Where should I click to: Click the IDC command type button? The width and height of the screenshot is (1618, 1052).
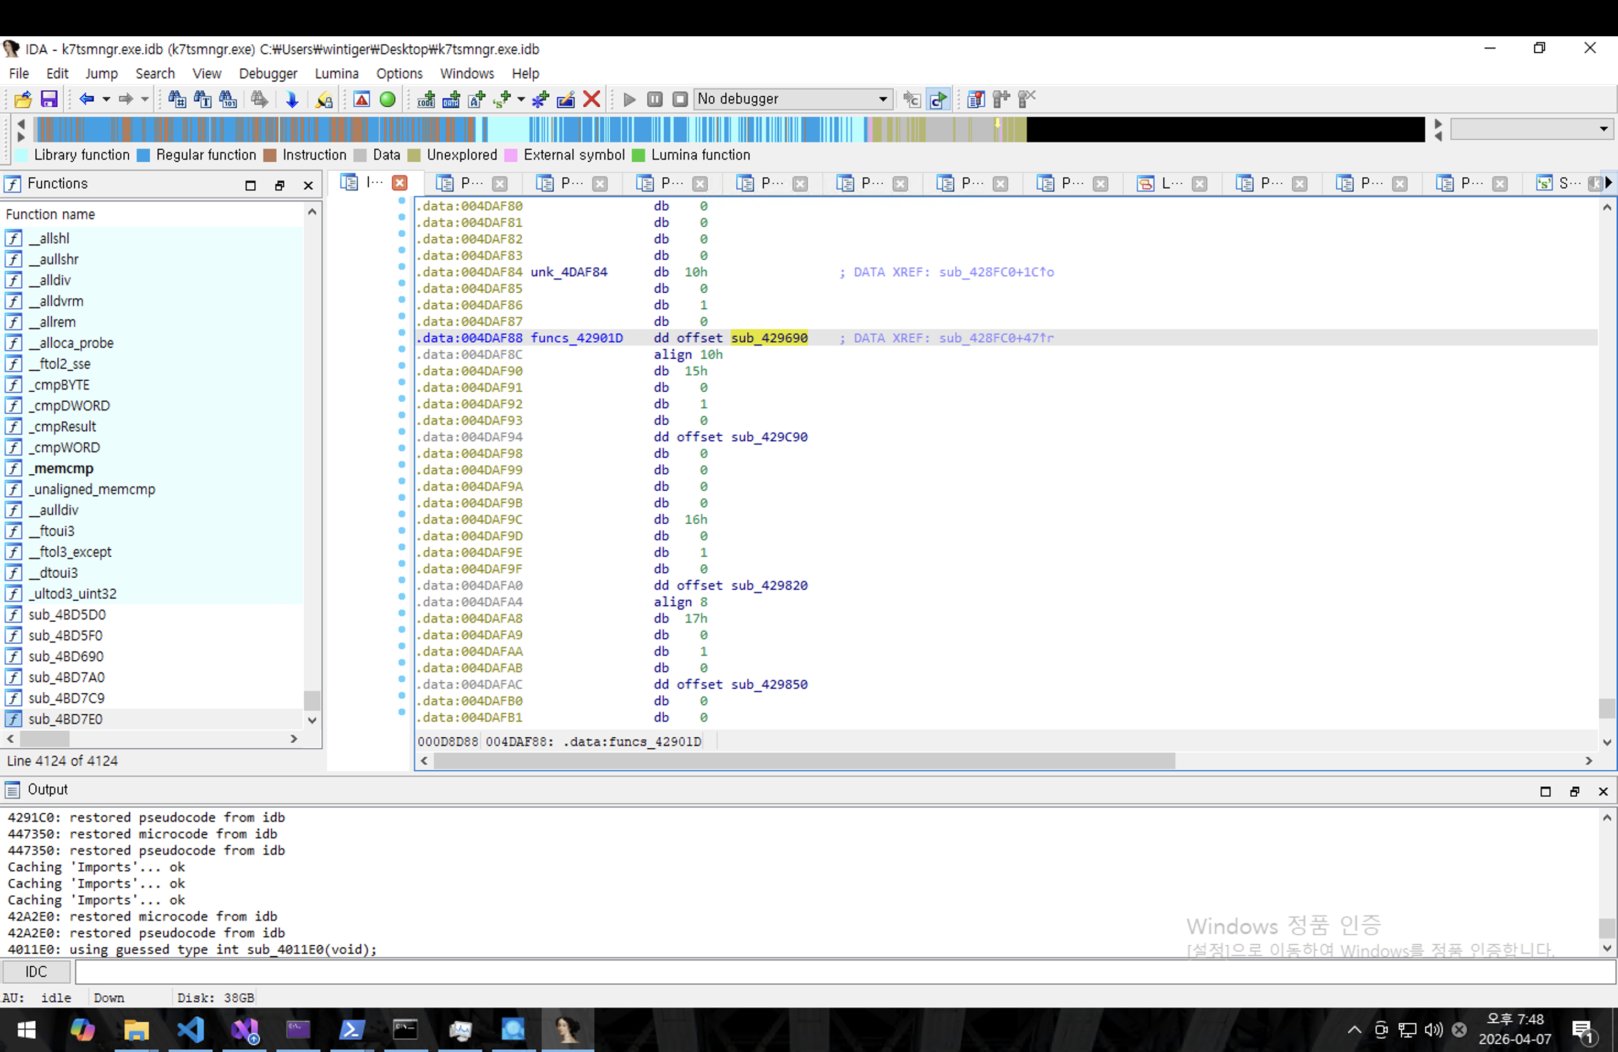(x=36, y=972)
